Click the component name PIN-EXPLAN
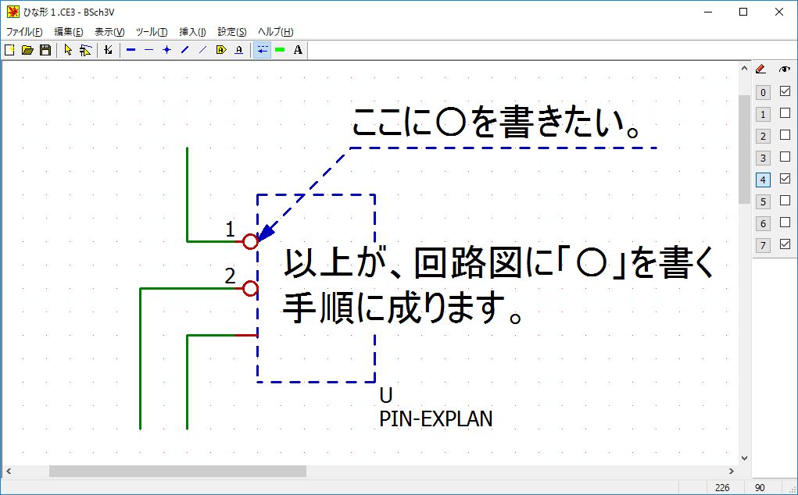The width and height of the screenshot is (798, 495). [436, 419]
